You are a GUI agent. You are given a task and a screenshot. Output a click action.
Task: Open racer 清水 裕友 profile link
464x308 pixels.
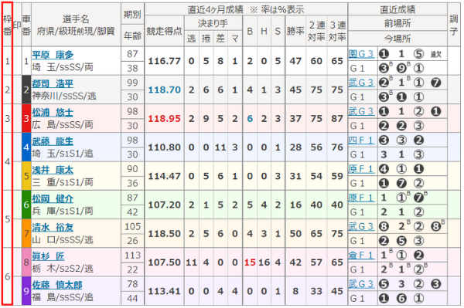coord(53,228)
